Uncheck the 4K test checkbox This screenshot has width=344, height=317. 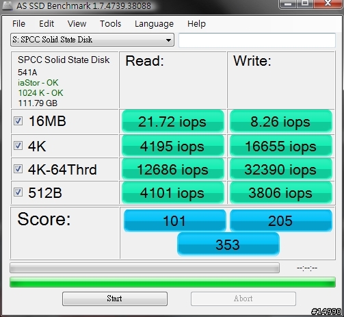(18, 146)
